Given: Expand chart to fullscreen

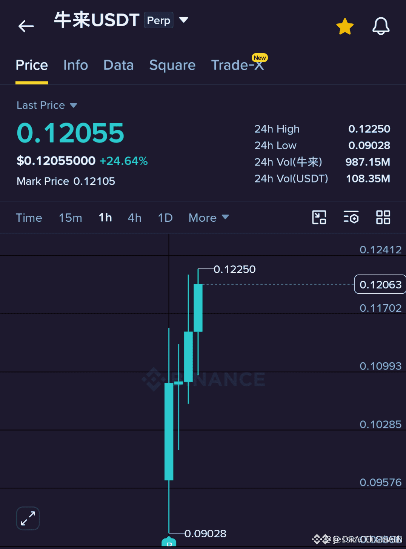Looking at the screenshot, I should coord(28,518).
